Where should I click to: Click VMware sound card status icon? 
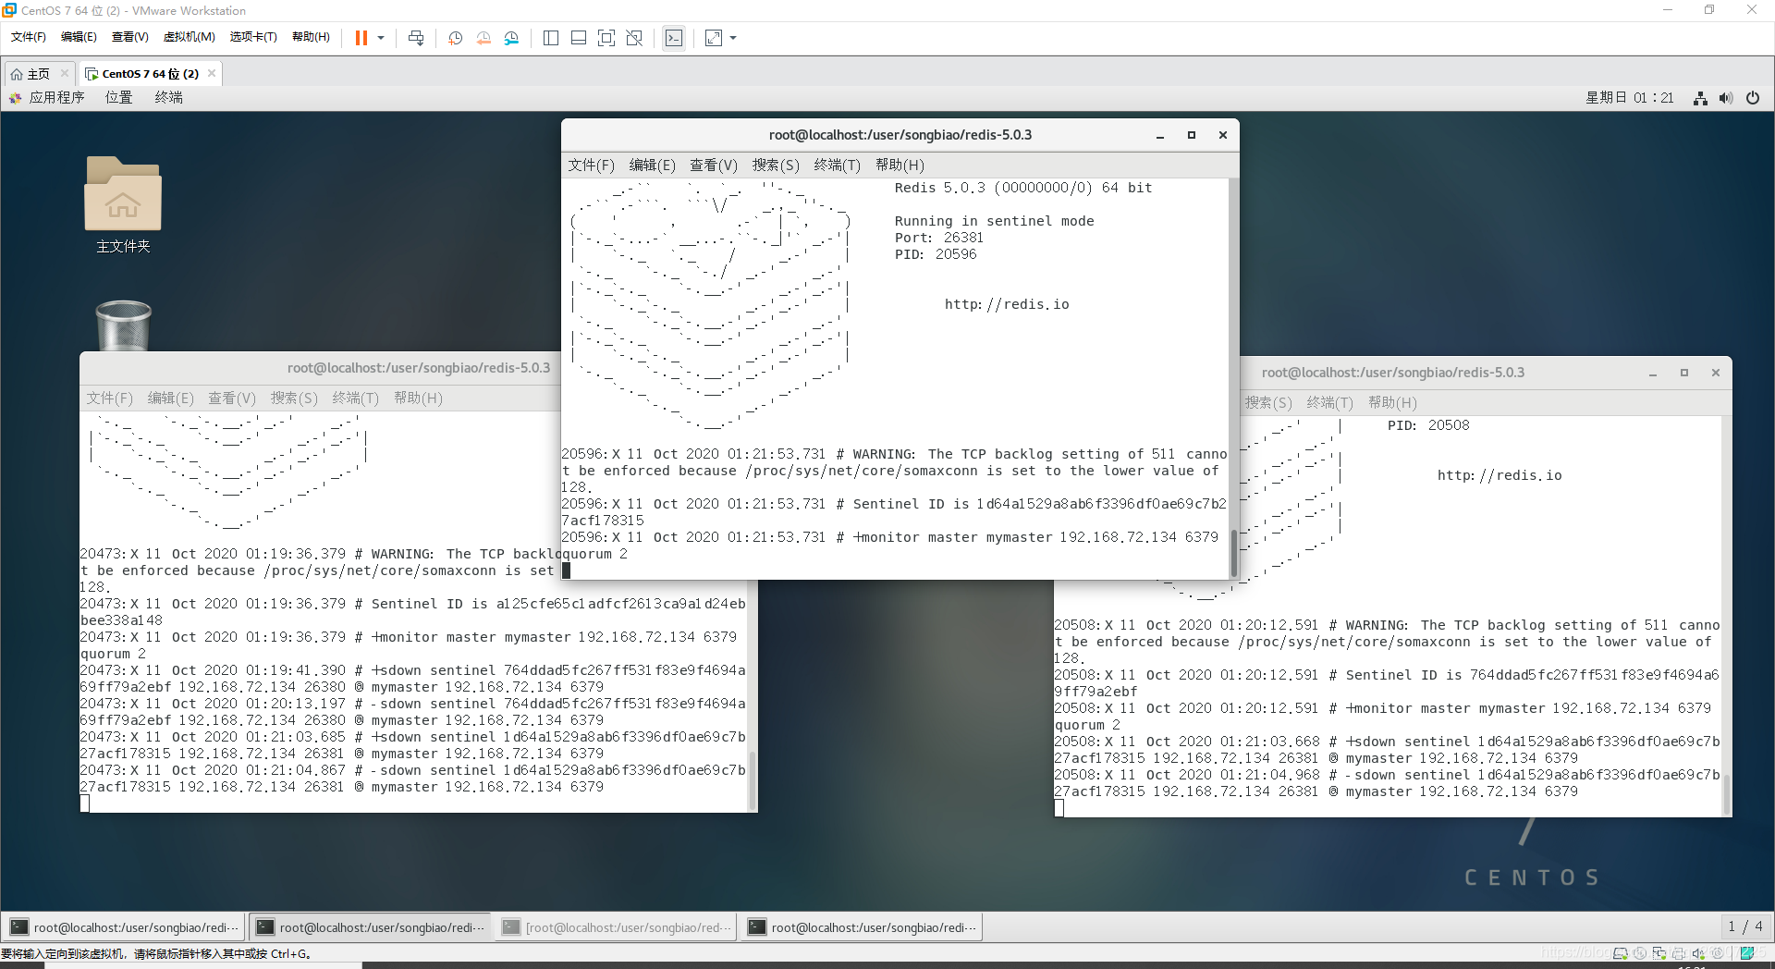click(x=1698, y=953)
